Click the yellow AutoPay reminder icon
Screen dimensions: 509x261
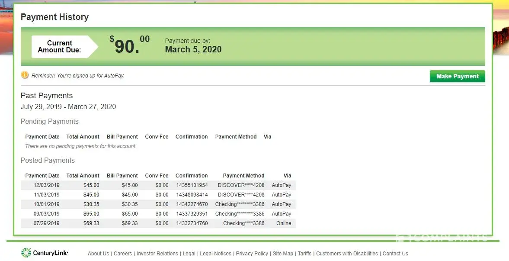pos(25,75)
